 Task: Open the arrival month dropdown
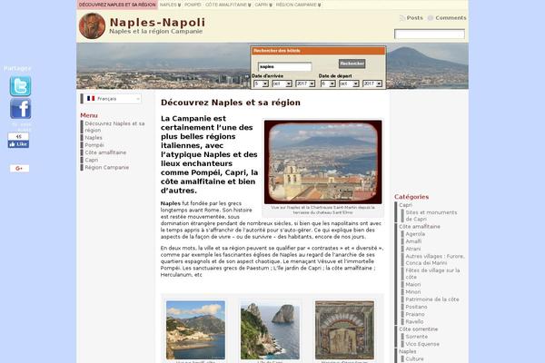click(282, 83)
